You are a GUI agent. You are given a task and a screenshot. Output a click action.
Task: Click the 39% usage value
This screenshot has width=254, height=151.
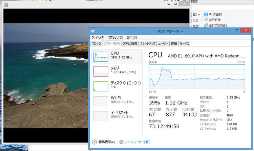click(154, 103)
